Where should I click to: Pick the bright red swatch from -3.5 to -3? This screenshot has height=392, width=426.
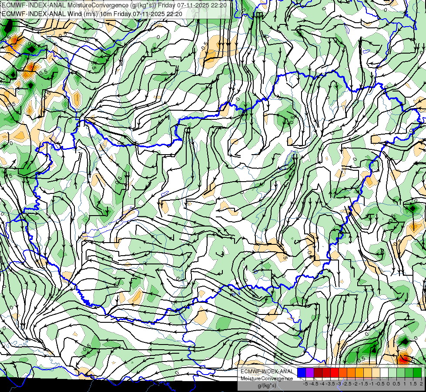click(335, 373)
